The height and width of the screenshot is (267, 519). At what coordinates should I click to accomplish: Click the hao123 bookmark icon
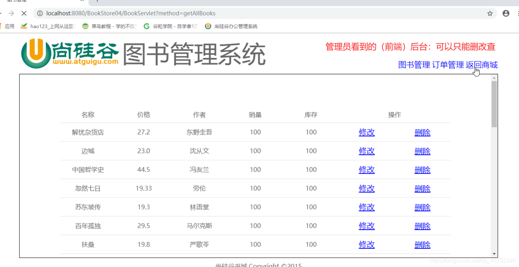point(23,26)
